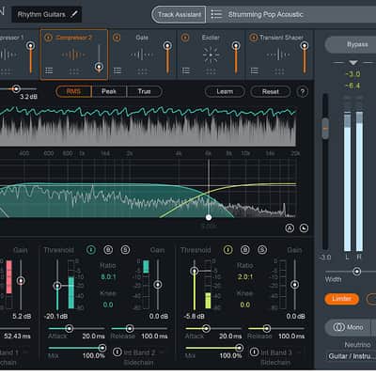Screen dimensions: 376x376
Task: Solo Band 3 with the S button
Action: click(x=262, y=250)
